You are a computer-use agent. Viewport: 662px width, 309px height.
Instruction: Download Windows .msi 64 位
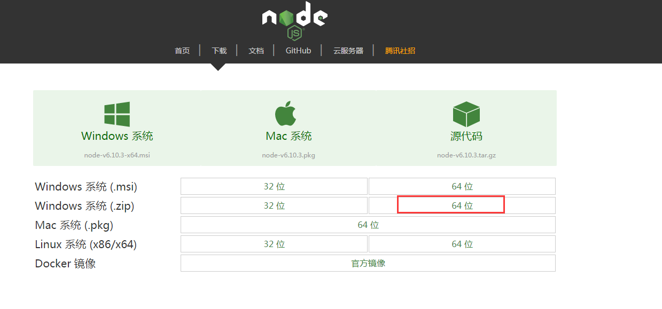[462, 186]
